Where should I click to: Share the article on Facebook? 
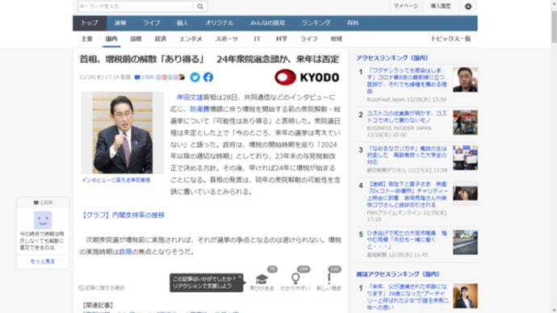tap(208, 77)
